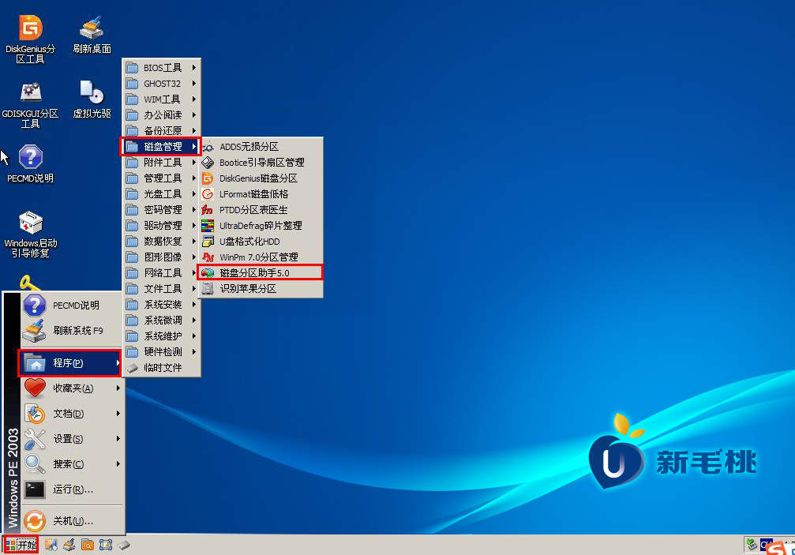Open the orange folder search quick launch icon

coord(87,545)
